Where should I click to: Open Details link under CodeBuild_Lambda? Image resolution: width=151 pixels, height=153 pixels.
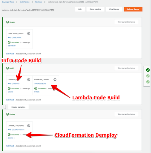coord(37,92)
